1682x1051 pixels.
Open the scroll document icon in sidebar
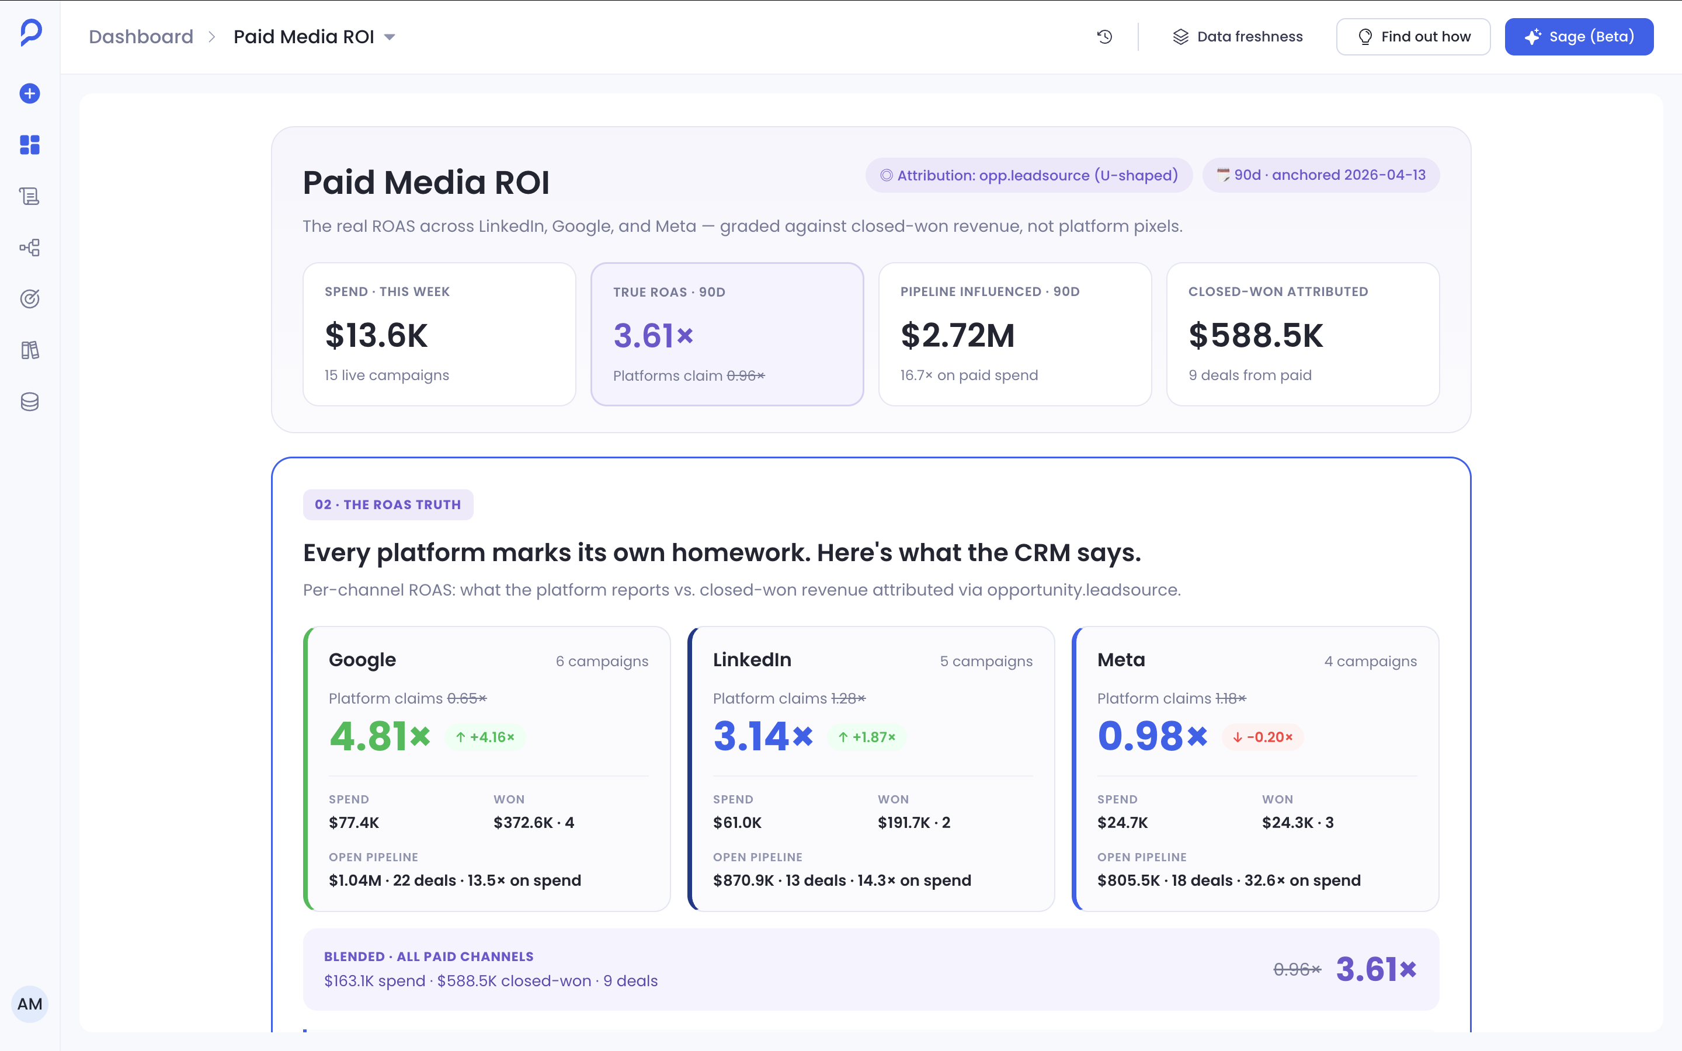tap(30, 196)
